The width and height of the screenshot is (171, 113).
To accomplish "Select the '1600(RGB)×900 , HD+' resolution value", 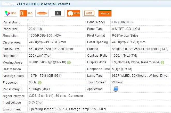I will pyautogui.click(x=45, y=36).
